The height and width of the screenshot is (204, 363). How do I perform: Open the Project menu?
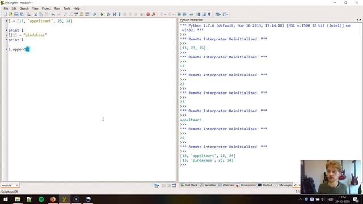click(x=47, y=8)
